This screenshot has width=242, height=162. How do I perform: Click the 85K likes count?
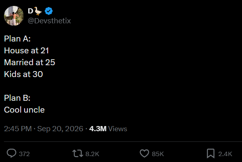coord(158,154)
